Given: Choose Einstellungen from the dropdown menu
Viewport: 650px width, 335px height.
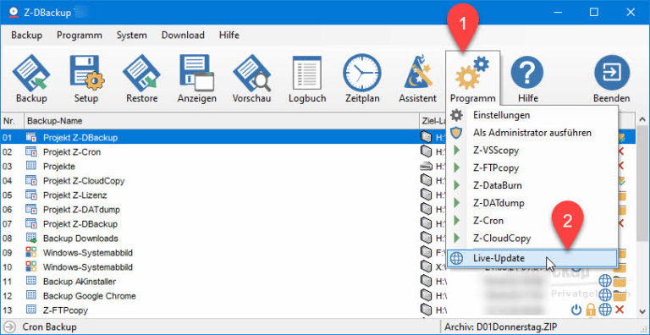Looking at the screenshot, I should point(532,115).
